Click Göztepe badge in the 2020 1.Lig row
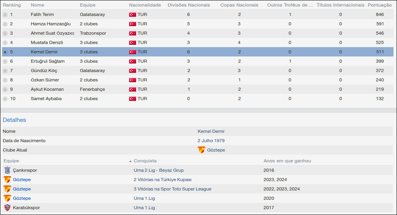Screen dimensions: 397x215 7,198
